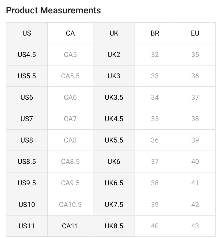Select the US11 size cell
The height and width of the screenshot is (238, 218).
click(x=27, y=226)
